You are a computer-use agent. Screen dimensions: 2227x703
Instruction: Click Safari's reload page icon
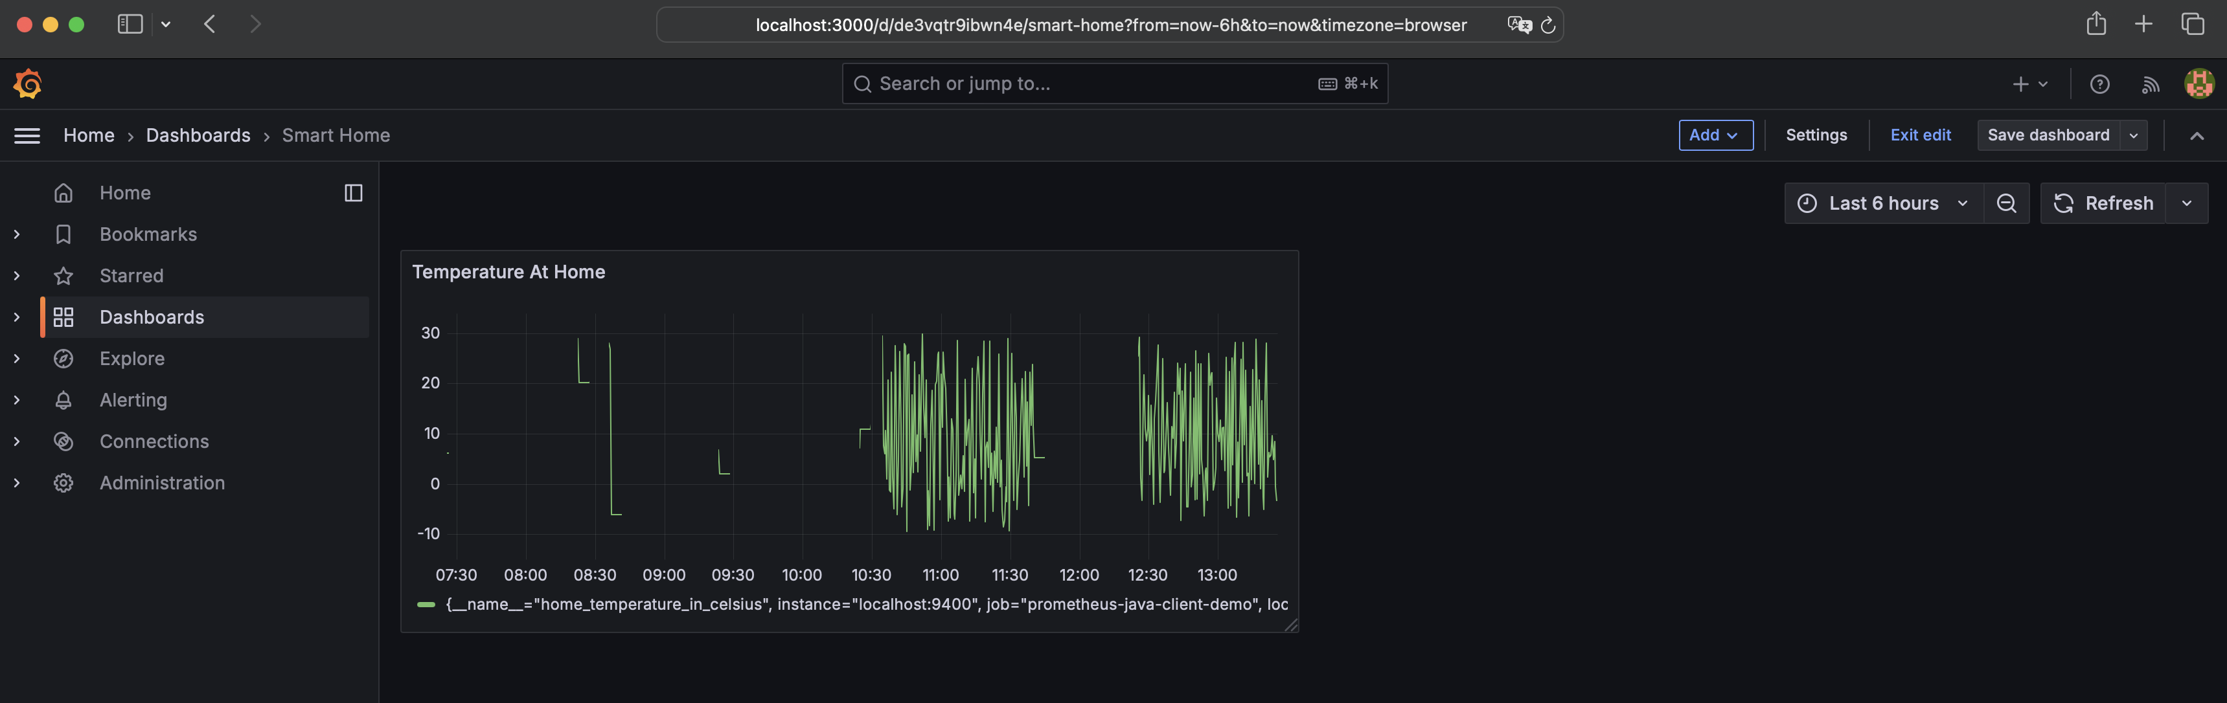[x=1548, y=25]
